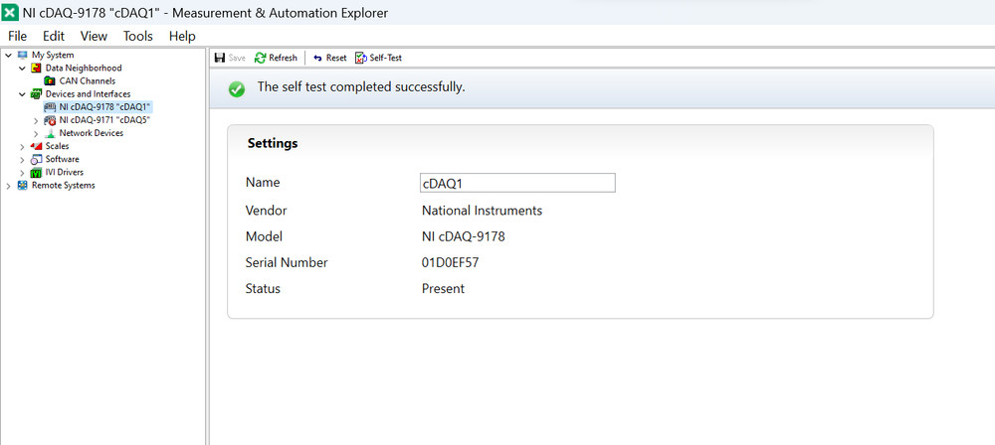Collapse the Devices and Interfaces node

coord(22,94)
